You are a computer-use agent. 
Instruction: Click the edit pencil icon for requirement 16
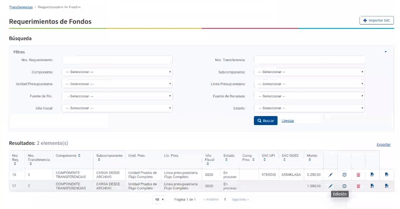(x=331, y=175)
